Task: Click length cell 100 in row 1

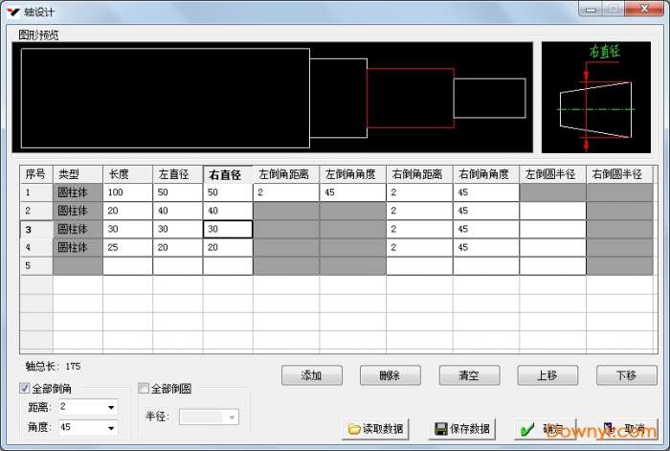Action: (127, 192)
